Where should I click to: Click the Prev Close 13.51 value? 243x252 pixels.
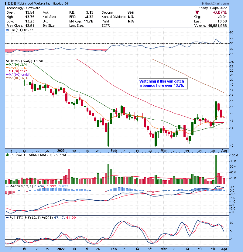(x=30, y=26)
